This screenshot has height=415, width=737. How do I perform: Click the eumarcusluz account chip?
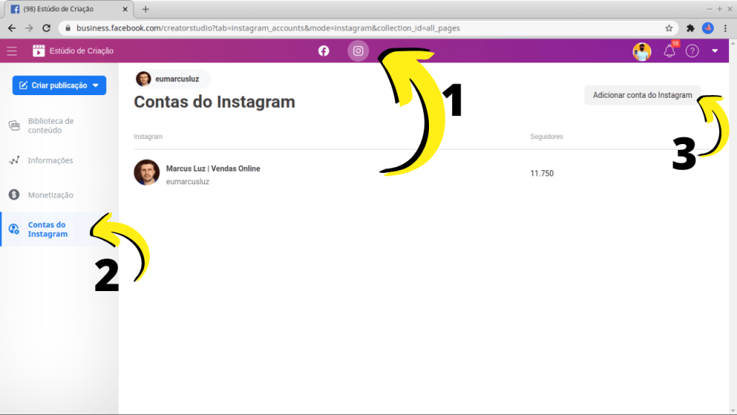[173, 79]
